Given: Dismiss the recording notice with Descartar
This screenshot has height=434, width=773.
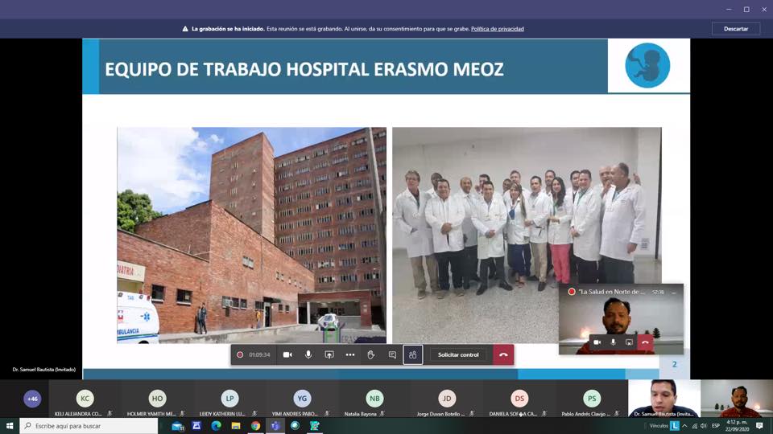Looking at the screenshot, I should [x=735, y=29].
